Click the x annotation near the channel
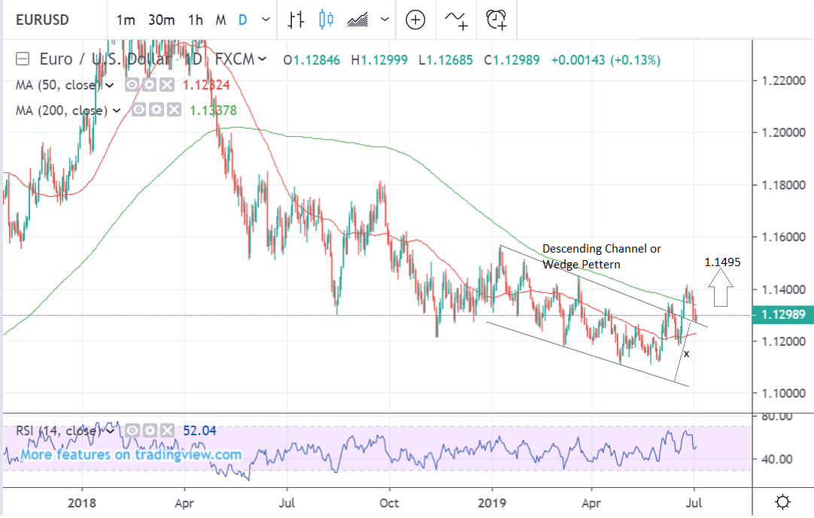The width and height of the screenshot is (814, 518). click(686, 354)
